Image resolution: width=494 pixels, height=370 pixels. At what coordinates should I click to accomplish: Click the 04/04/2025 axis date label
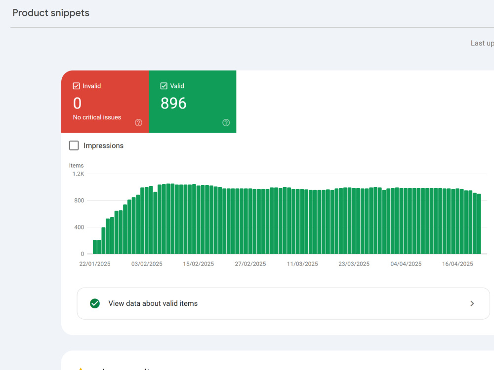(406, 264)
